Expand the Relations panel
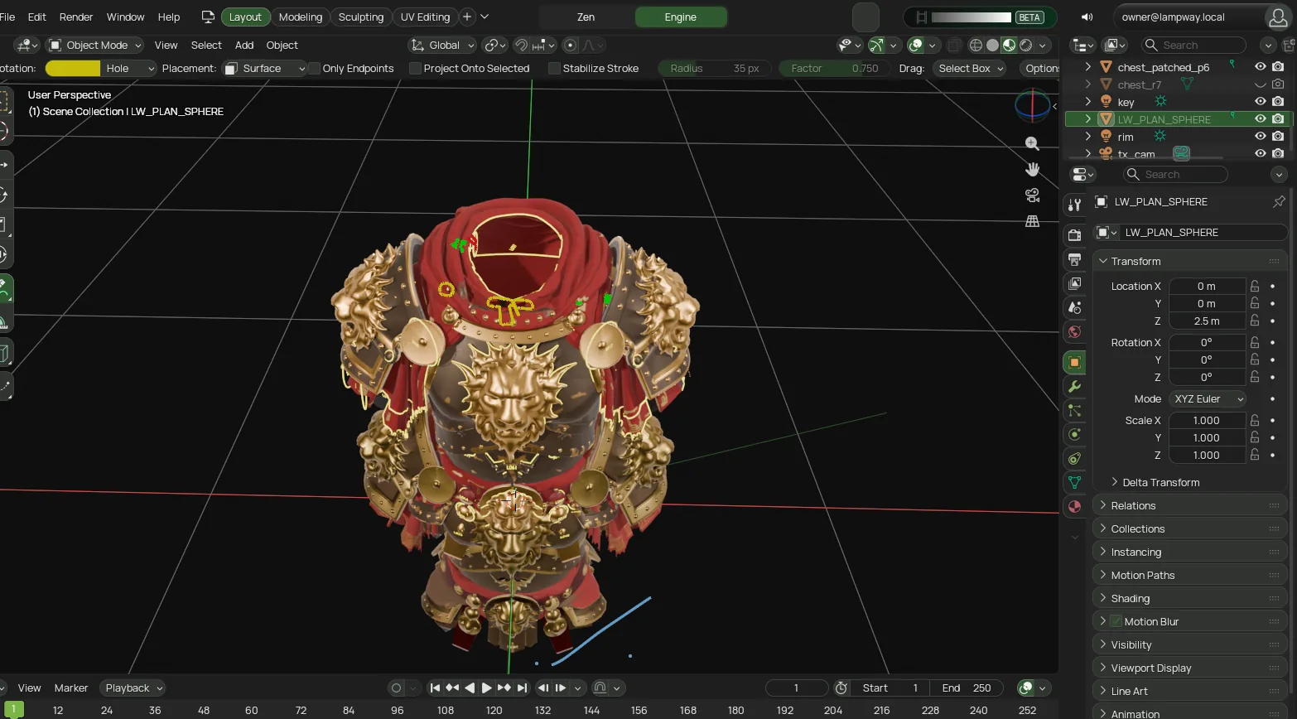The image size is (1297, 719). click(1190, 505)
